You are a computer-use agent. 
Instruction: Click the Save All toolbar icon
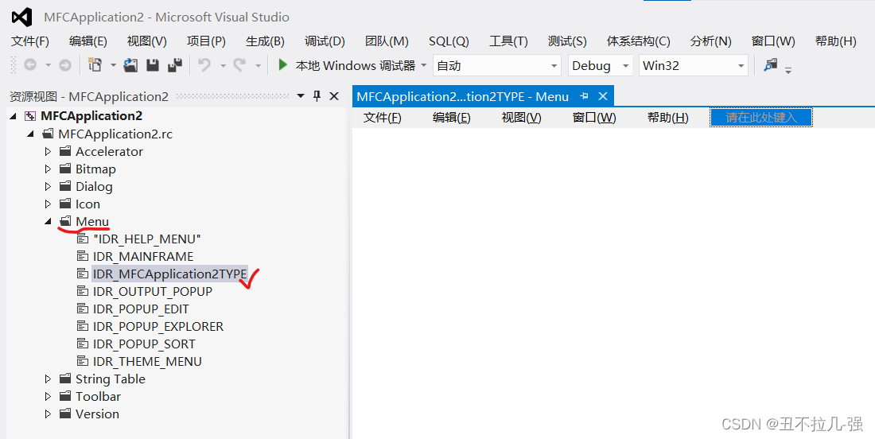click(175, 65)
